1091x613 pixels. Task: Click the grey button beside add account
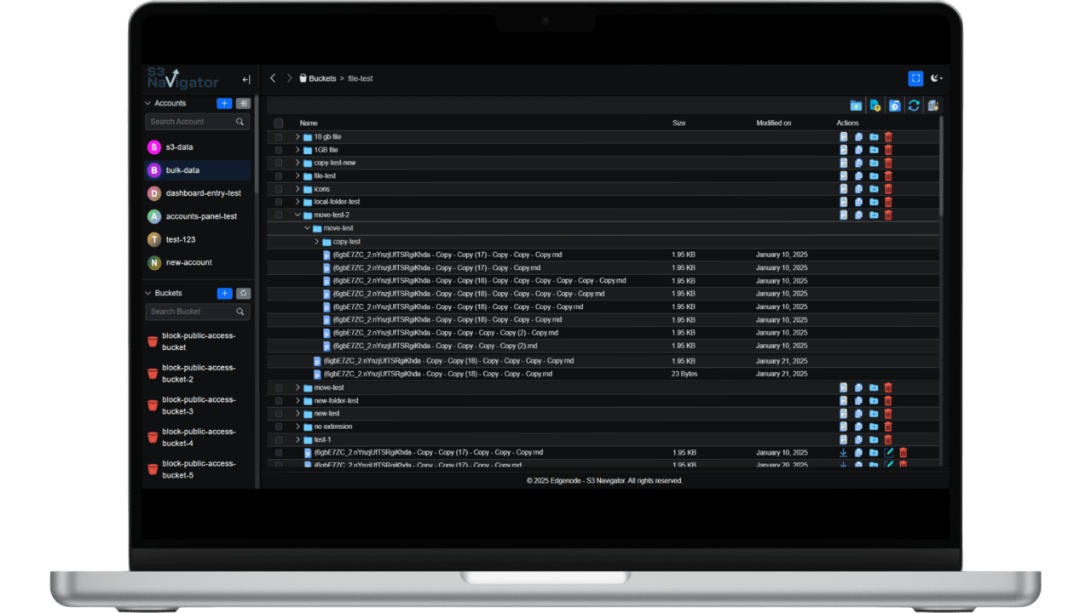point(243,103)
